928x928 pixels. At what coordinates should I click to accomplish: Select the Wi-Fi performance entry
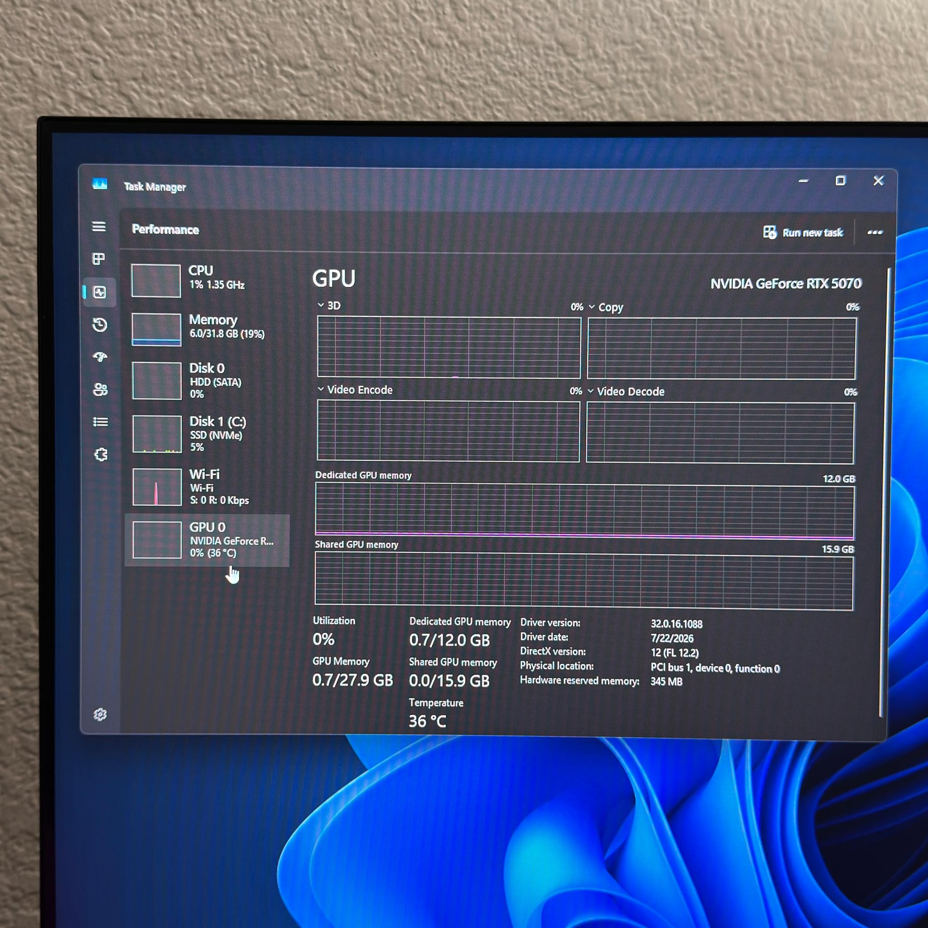[x=208, y=487]
